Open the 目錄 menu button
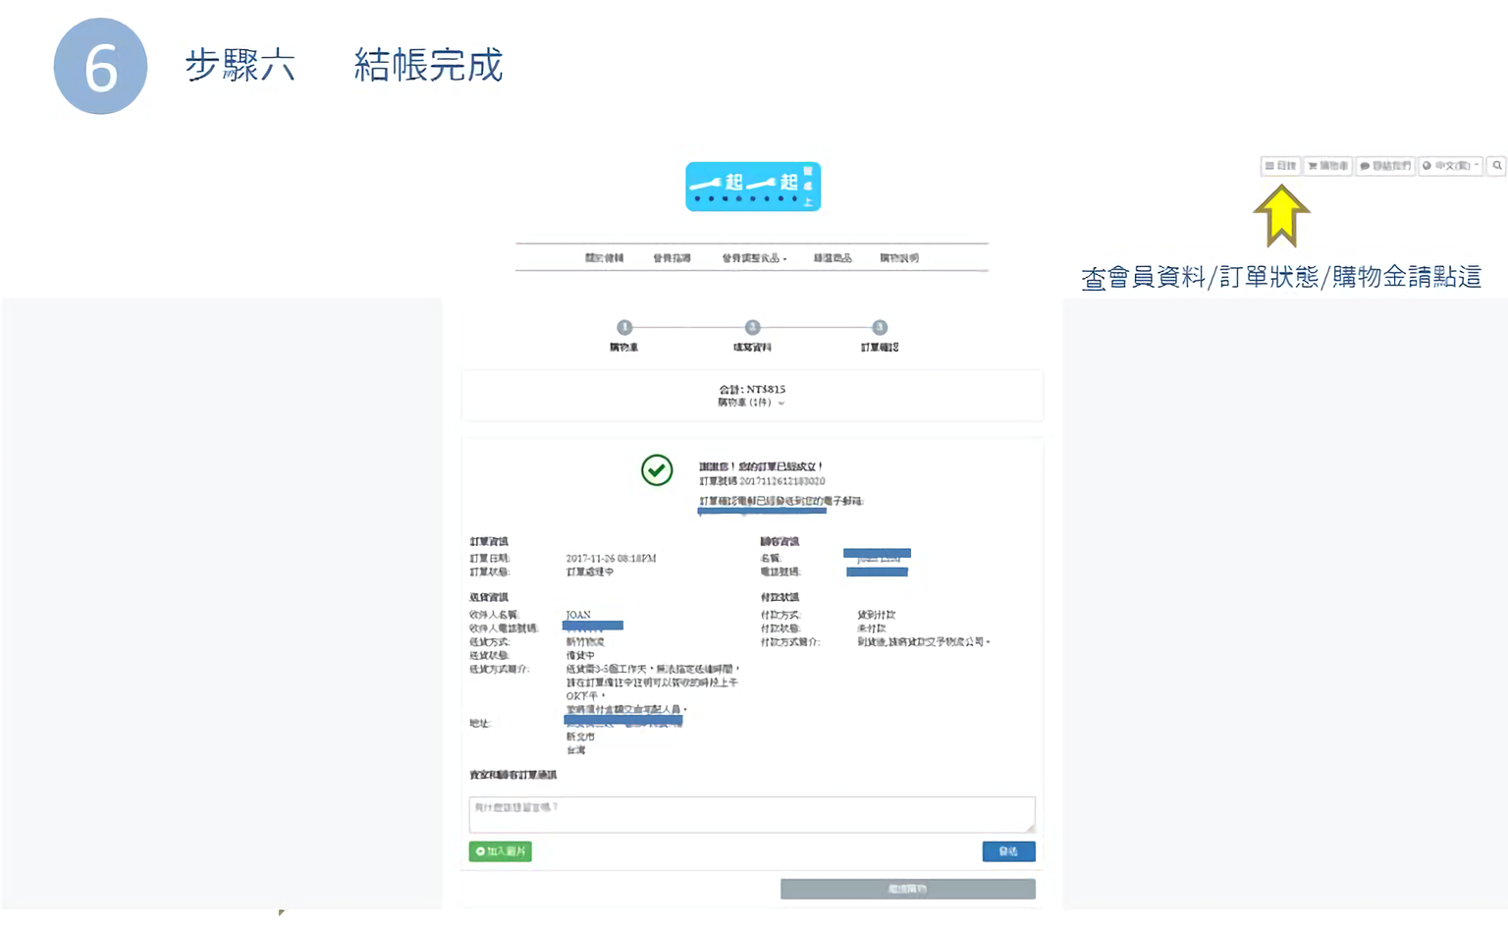 click(x=1280, y=166)
